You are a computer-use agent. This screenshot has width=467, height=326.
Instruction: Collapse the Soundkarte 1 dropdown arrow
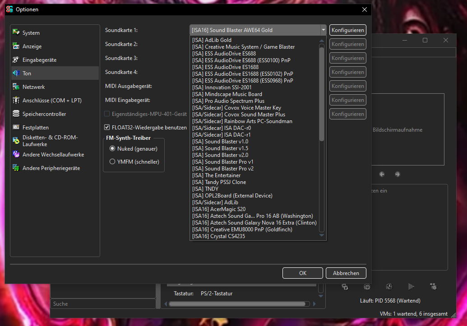323,30
